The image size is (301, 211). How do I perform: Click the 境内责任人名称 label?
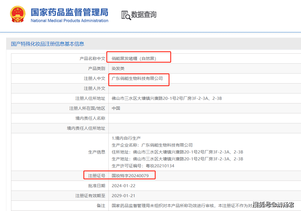pyautogui.click(x=90, y=118)
